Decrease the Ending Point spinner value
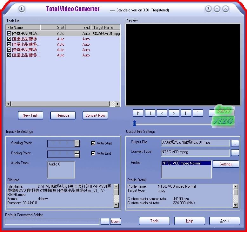Viewport: 247px width, 232px height. (77, 156)
